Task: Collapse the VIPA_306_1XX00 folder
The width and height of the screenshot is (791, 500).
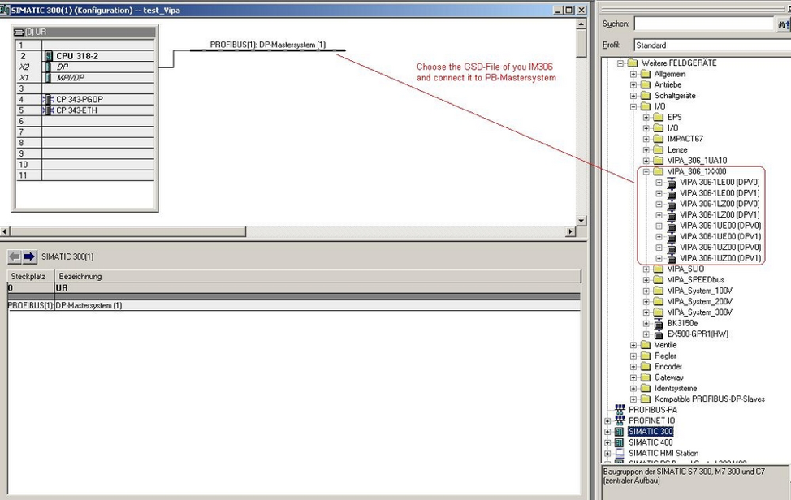Action: click(x=646, y=171)
